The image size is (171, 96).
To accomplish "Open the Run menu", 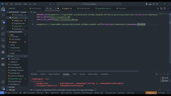I will tap(35, 4).
